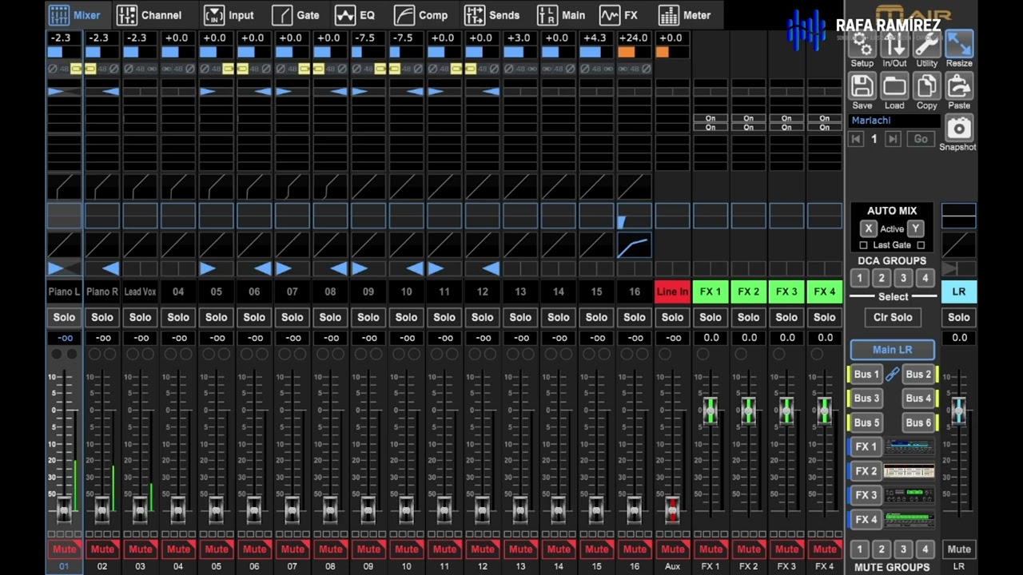
Task: Unmute the Lead Vox channel 03
Action: coord(140,549)
